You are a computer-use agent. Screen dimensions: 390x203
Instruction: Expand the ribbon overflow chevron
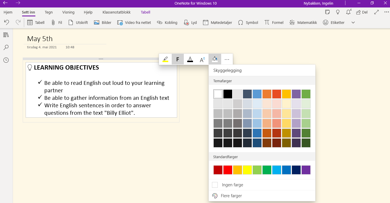pos(353,22)
